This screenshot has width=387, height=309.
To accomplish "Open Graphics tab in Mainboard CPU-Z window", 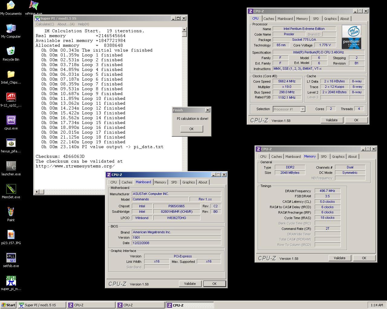I will tap(188, 182).
